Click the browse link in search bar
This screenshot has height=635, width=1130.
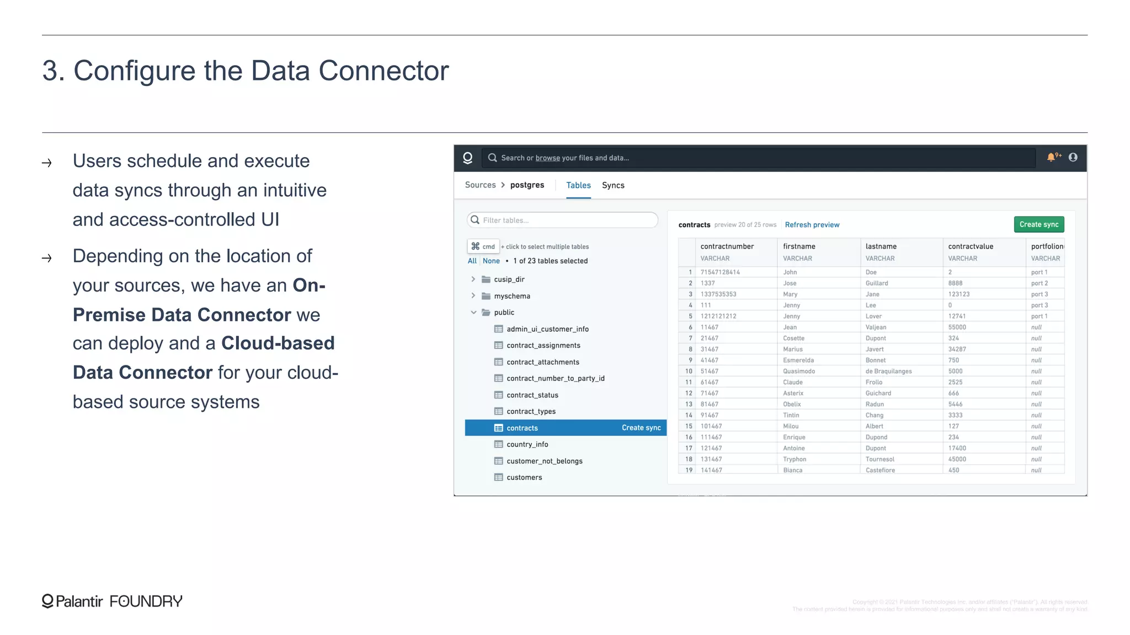[547, 158]
